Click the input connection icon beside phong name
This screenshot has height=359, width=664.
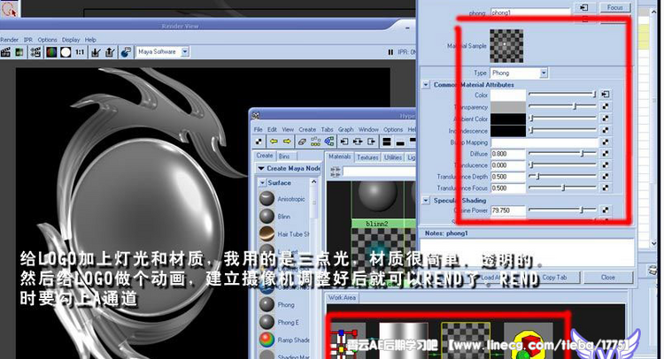(583, 8)
